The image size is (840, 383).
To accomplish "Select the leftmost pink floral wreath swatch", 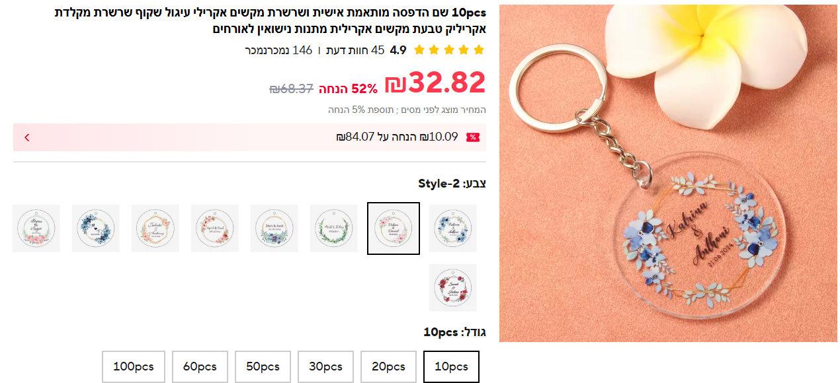I will pos(36,228).
